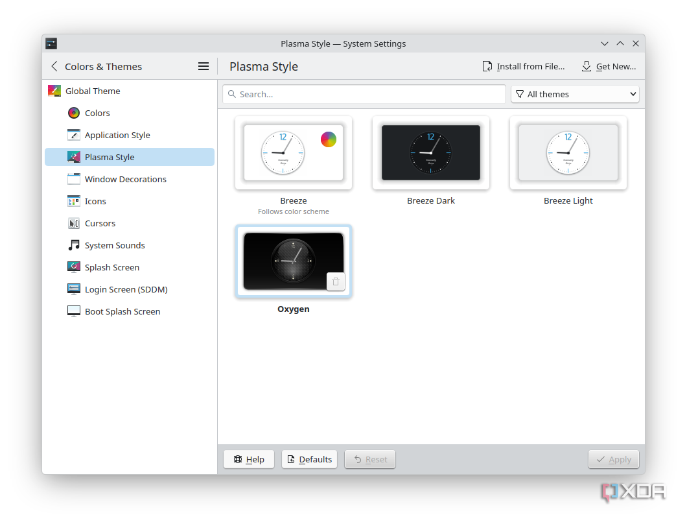Select the Breeze Light theme thumbnail
The image size is (687, 524).
(568, 152)
